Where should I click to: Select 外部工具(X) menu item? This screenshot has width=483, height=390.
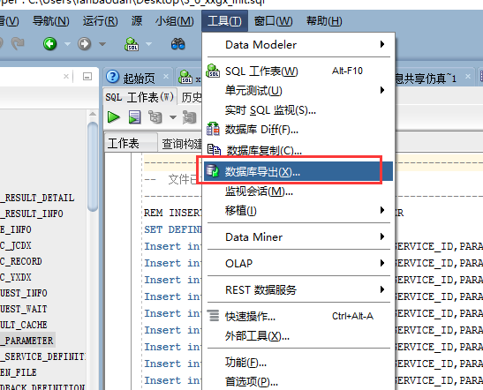(298, 336)
